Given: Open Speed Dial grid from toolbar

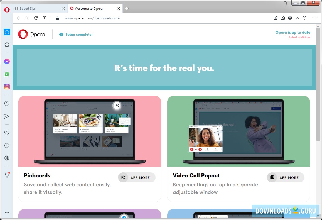Looking at the screenshot, I should 45,18.
